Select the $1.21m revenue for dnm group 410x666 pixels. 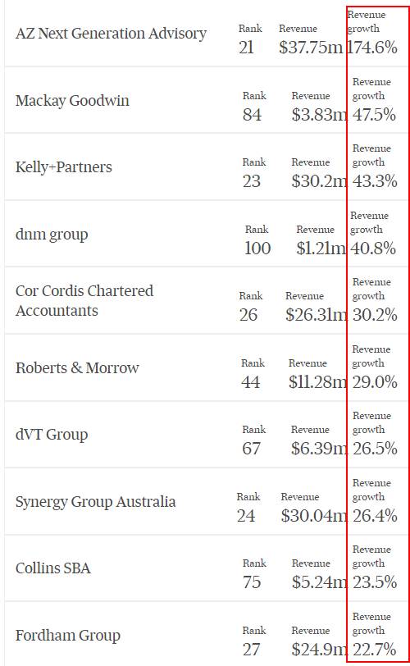pos(321,249)
